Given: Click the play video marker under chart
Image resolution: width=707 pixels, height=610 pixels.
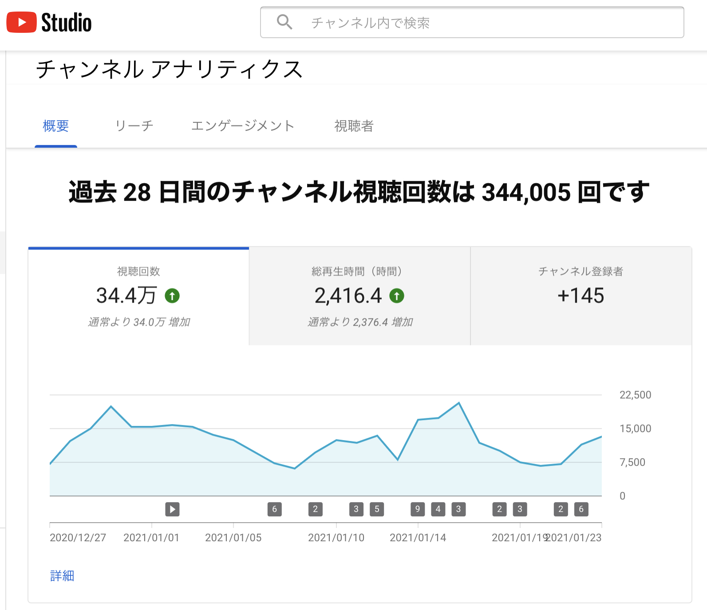Looking at the screenshot, I should [x=172, y=509].
